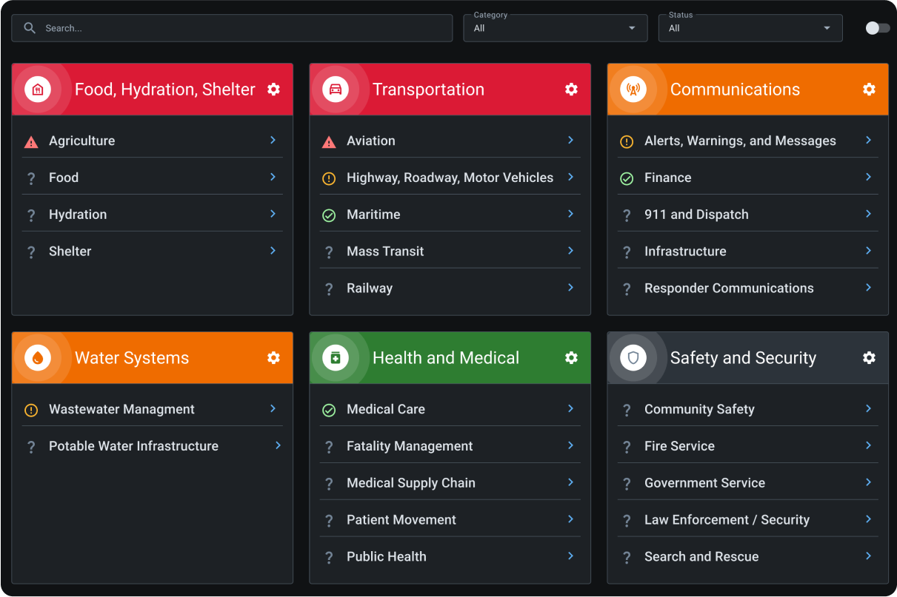The height and width of the screenshot is (597, 897).
Task: Open settings gear on Food, Hydration, Shelter card
Action: coord(273,90)
